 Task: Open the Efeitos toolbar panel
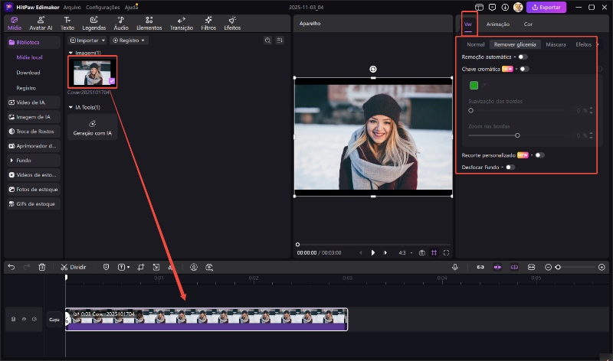pos(232,24)
